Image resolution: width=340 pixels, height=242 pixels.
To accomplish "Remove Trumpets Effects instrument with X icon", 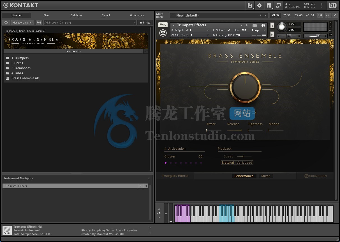I will pyautogui.click(x=330, y=23).
